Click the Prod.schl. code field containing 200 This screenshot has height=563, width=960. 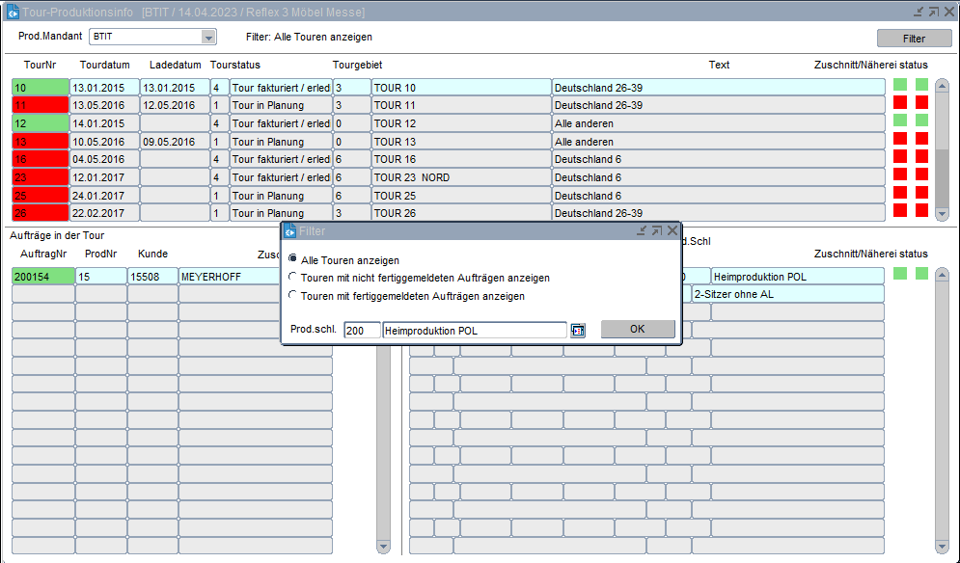(362, 331)
